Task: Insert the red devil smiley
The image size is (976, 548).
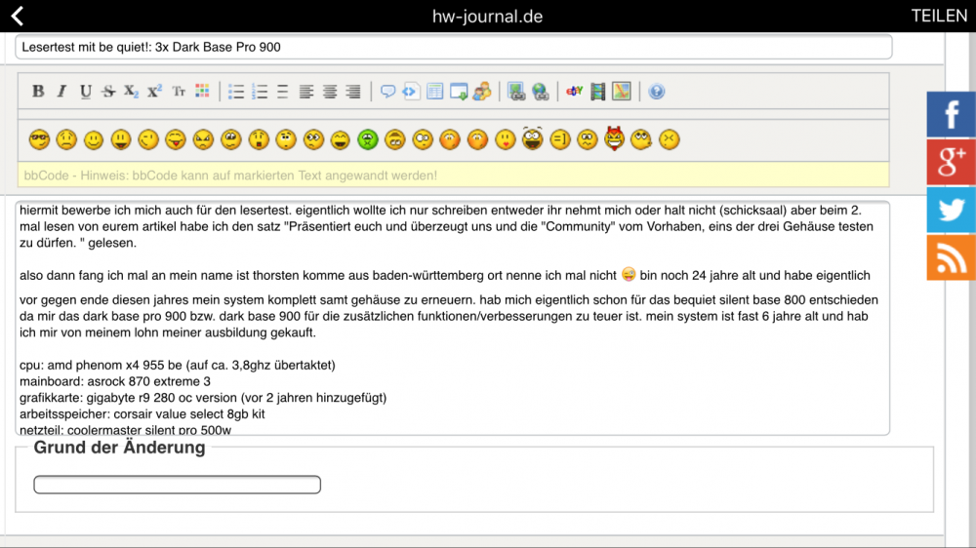Action: [614, 138]
